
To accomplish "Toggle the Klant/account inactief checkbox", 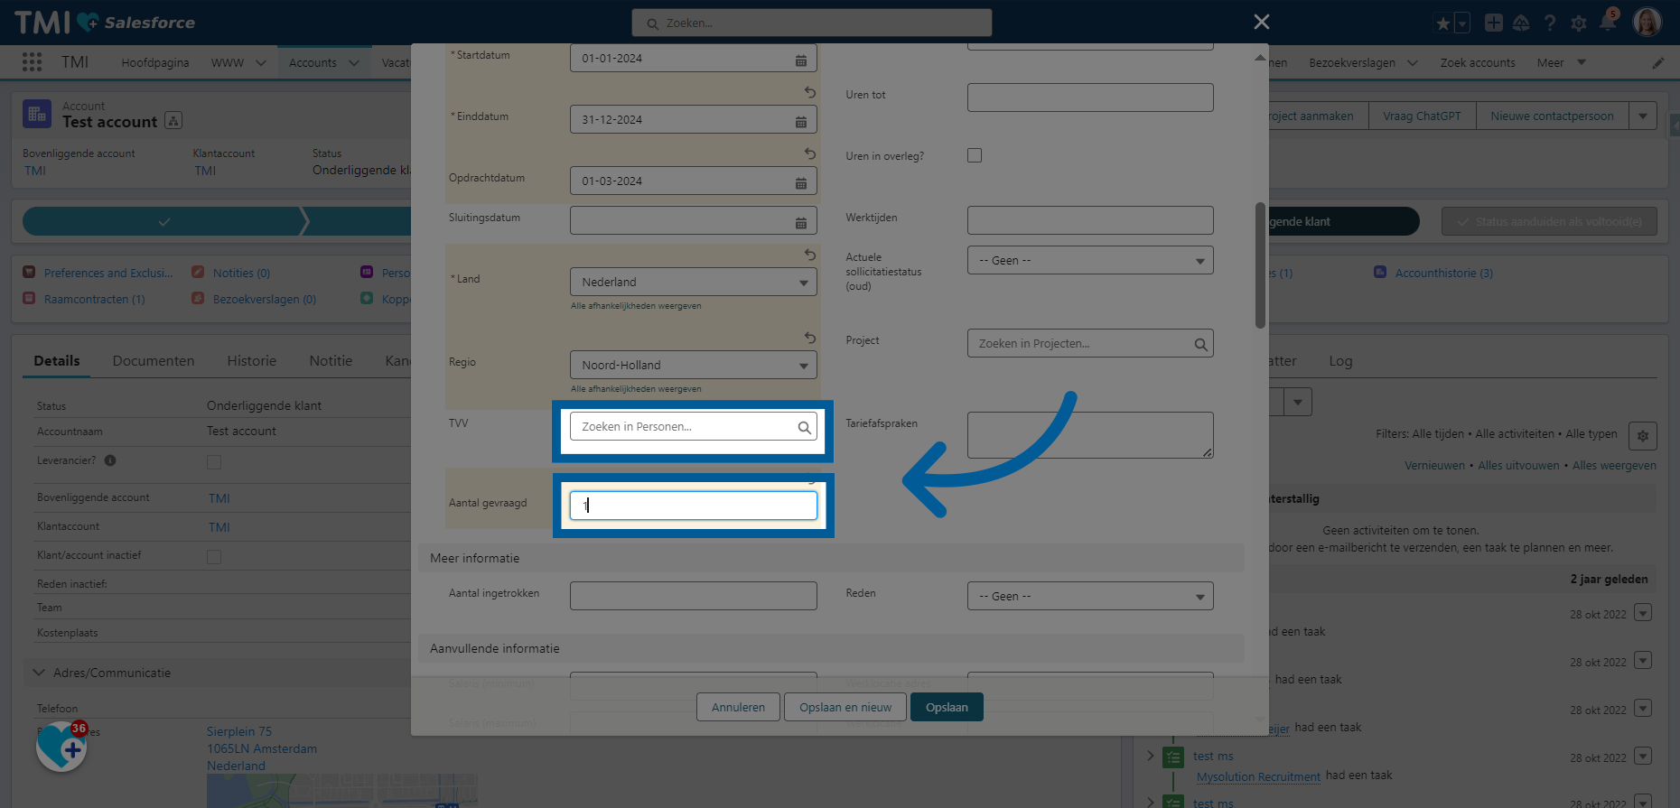I will tap(214, 557).
